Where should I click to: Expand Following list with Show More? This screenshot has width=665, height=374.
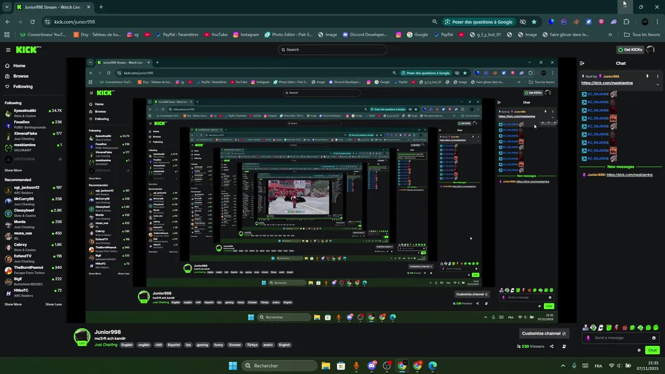point(13,170)
